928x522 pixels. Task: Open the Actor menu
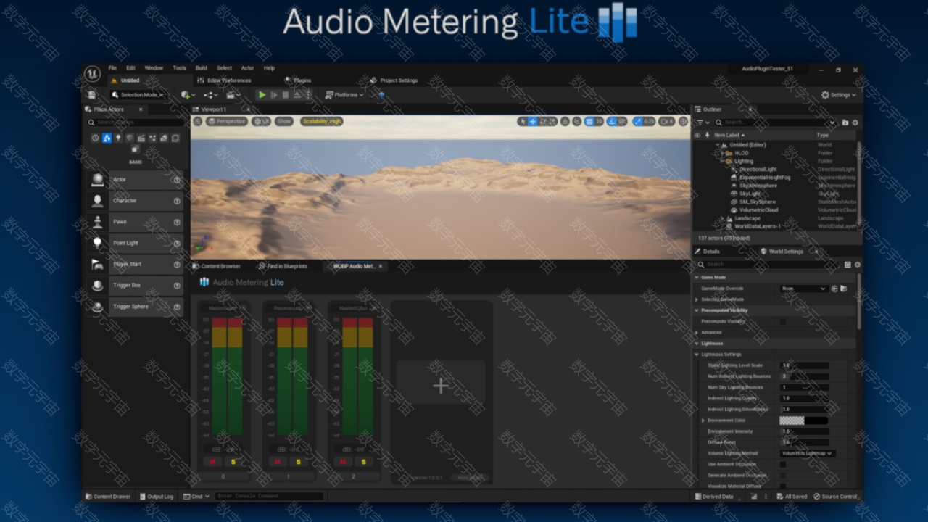coord(247,68)
